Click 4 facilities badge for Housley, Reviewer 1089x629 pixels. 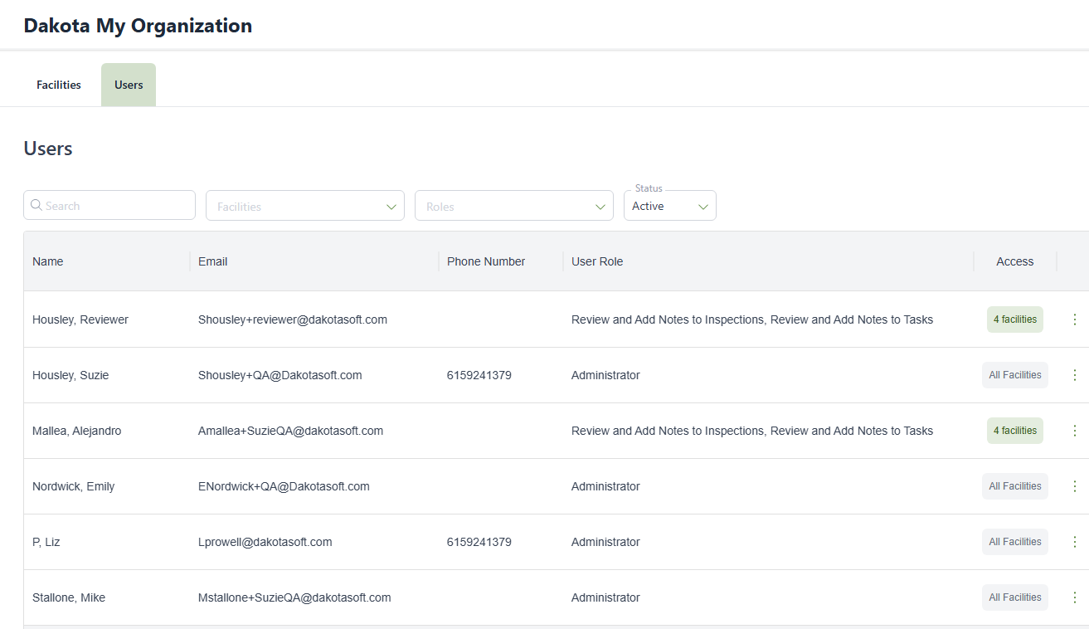click(1015, 319)
